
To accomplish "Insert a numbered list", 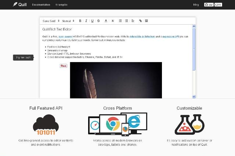I will point(120,21).
